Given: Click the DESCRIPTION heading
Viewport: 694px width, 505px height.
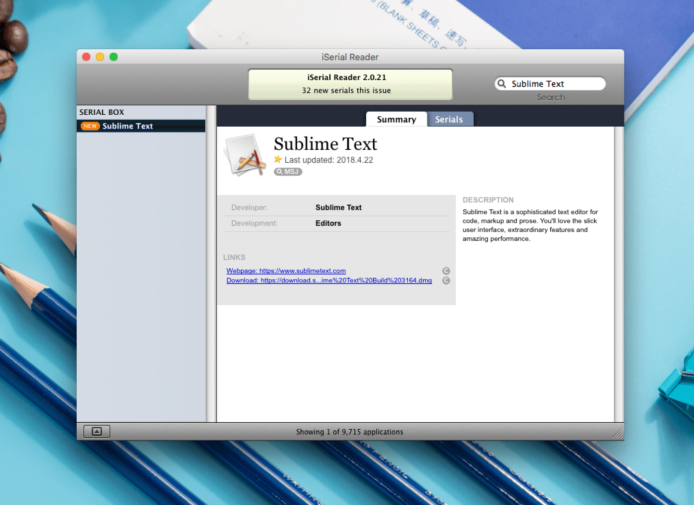Looking at the screenshot, I should 488,200.
